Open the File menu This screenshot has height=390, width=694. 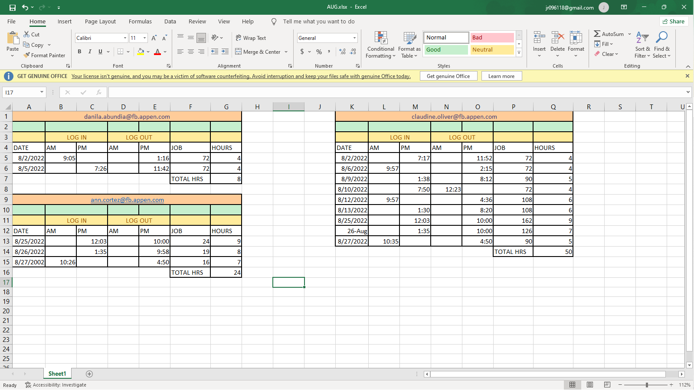11,22
